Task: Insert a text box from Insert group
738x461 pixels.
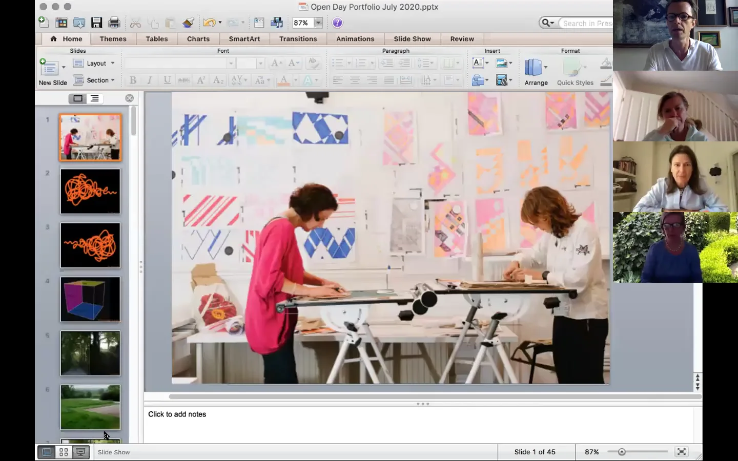Action: [x=478, y=63]
